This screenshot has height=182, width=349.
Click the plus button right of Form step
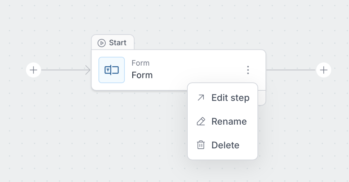(x=324, y=70)
